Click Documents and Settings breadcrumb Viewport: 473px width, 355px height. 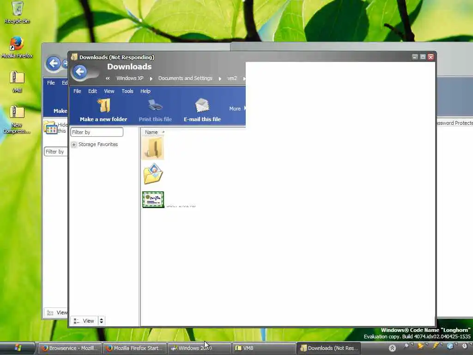coord(185,78)
